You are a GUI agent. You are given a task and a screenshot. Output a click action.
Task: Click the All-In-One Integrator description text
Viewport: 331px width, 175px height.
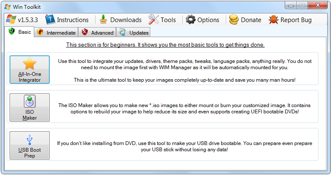(x=185, y=70)
